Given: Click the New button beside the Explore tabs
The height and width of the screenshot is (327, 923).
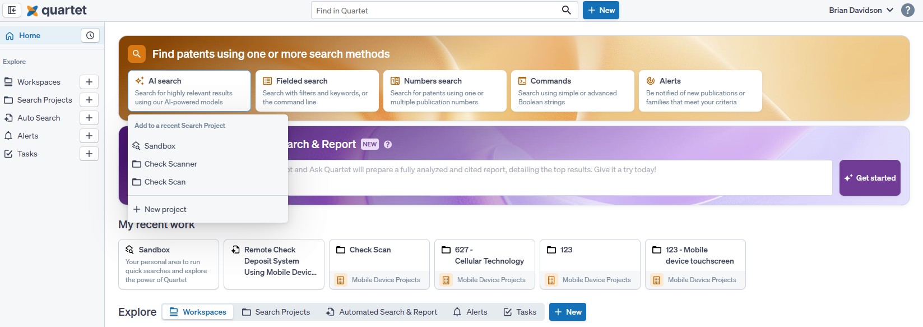Looking at the screenshot, I should click(x=568, y=312).
